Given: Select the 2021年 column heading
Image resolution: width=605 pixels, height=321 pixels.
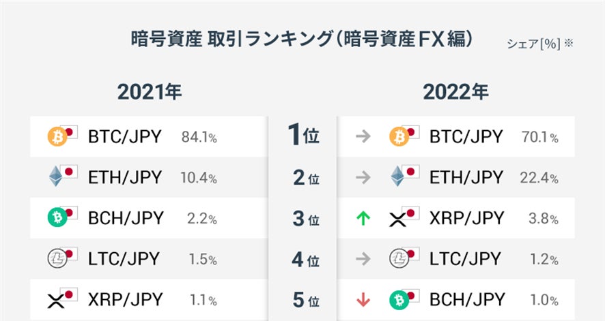Looking at the screenshot, I should (150, 91).
